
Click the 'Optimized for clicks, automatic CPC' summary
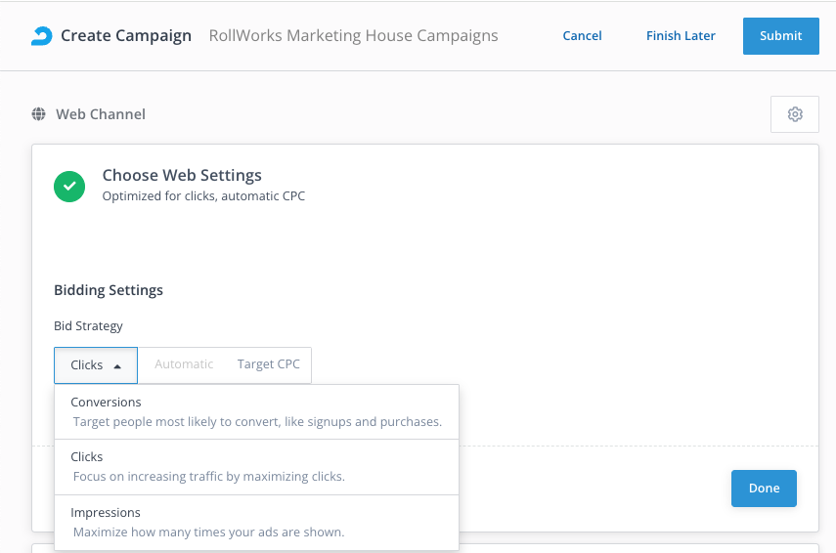203,196
